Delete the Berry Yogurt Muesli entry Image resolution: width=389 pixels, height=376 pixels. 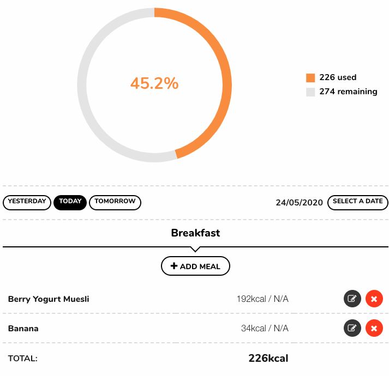[374, 299]
